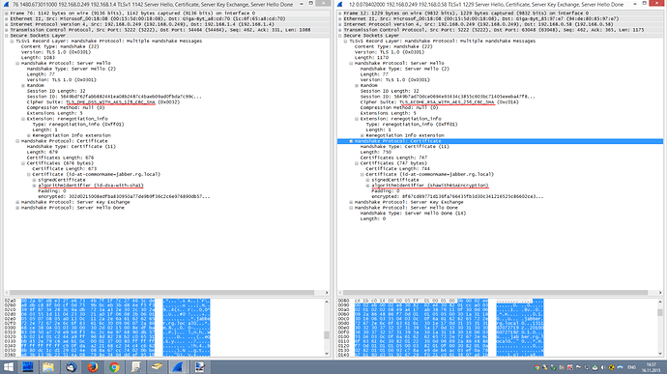
Task: Click left window's horizontal scrollbar thumb
Action: coord(161,292)
